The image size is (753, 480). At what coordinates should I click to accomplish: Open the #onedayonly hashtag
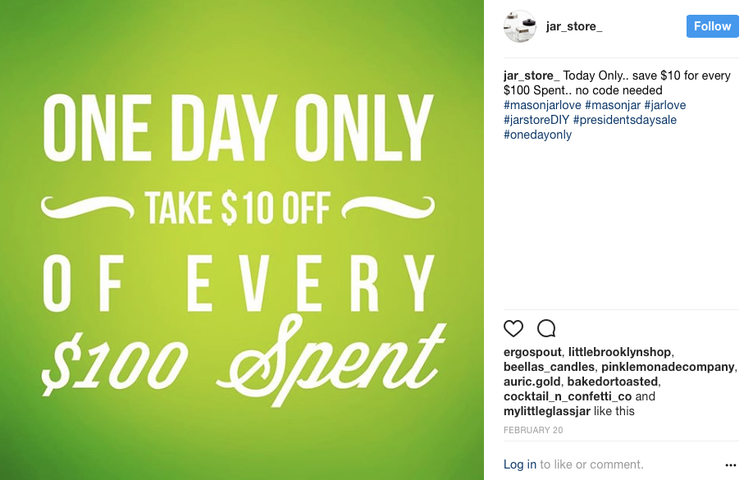tap(537, 135)
